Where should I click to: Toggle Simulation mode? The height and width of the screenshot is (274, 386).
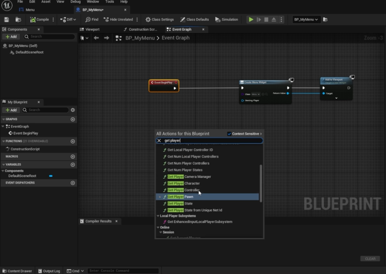pos(226,19)
